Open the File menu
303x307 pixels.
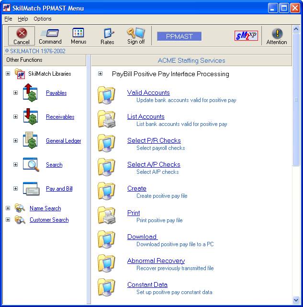pos(8,19)
